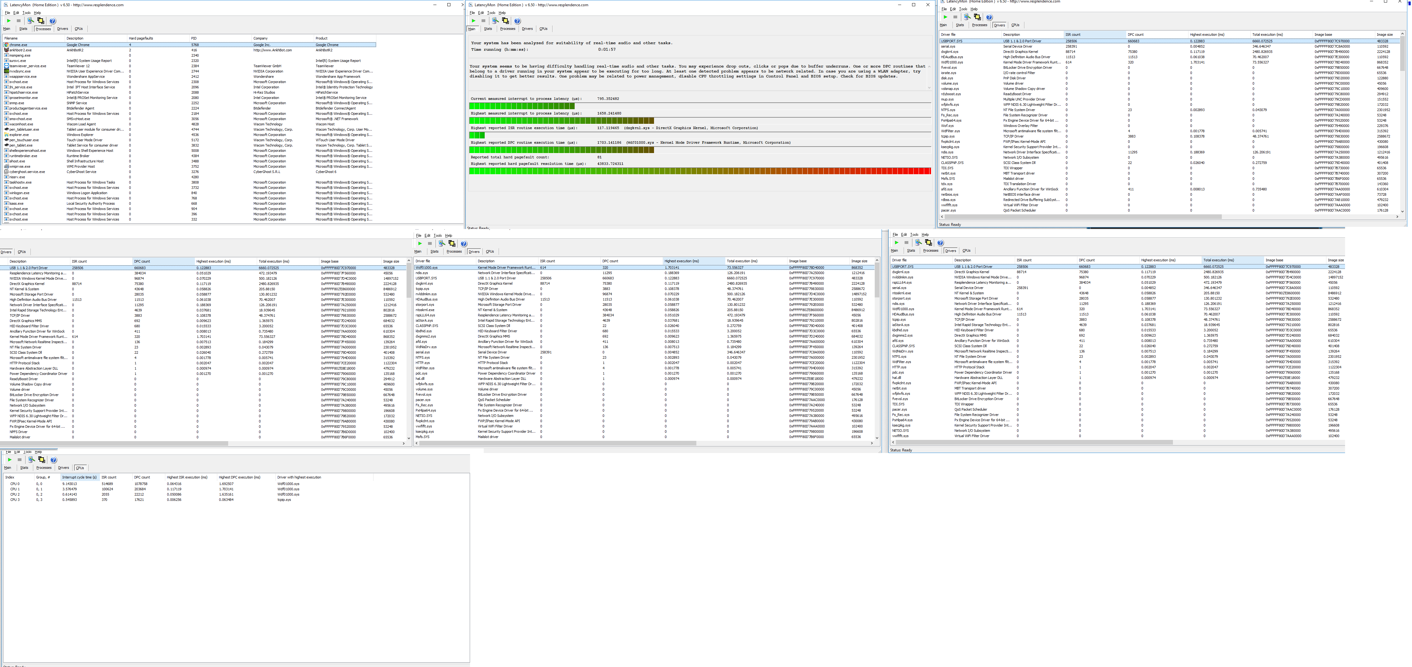Image resolution: width=1412 pixels, height=667 pixels.
Task: Open the Tools menu in the Processes window
Action: click(26, 12)
